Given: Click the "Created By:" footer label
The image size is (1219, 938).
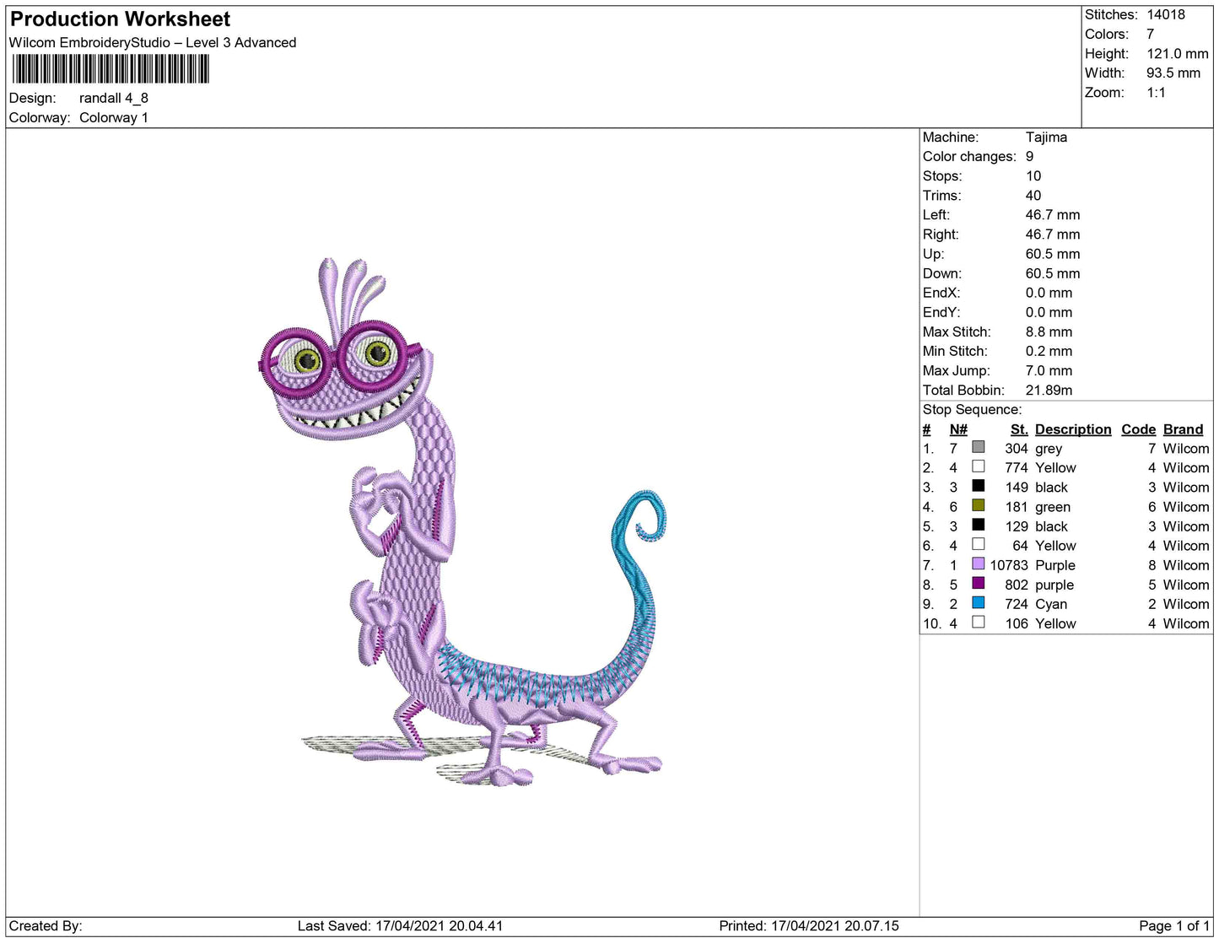Looking at the screenshot, I should point(46,925).
